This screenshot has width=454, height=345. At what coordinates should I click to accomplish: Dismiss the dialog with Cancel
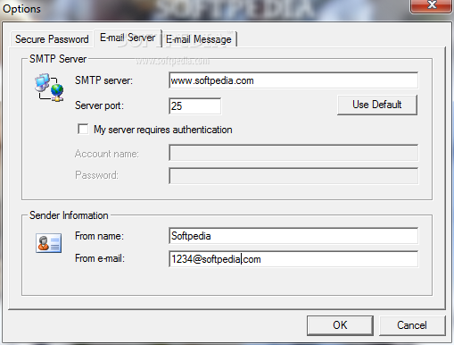point(412,325)
